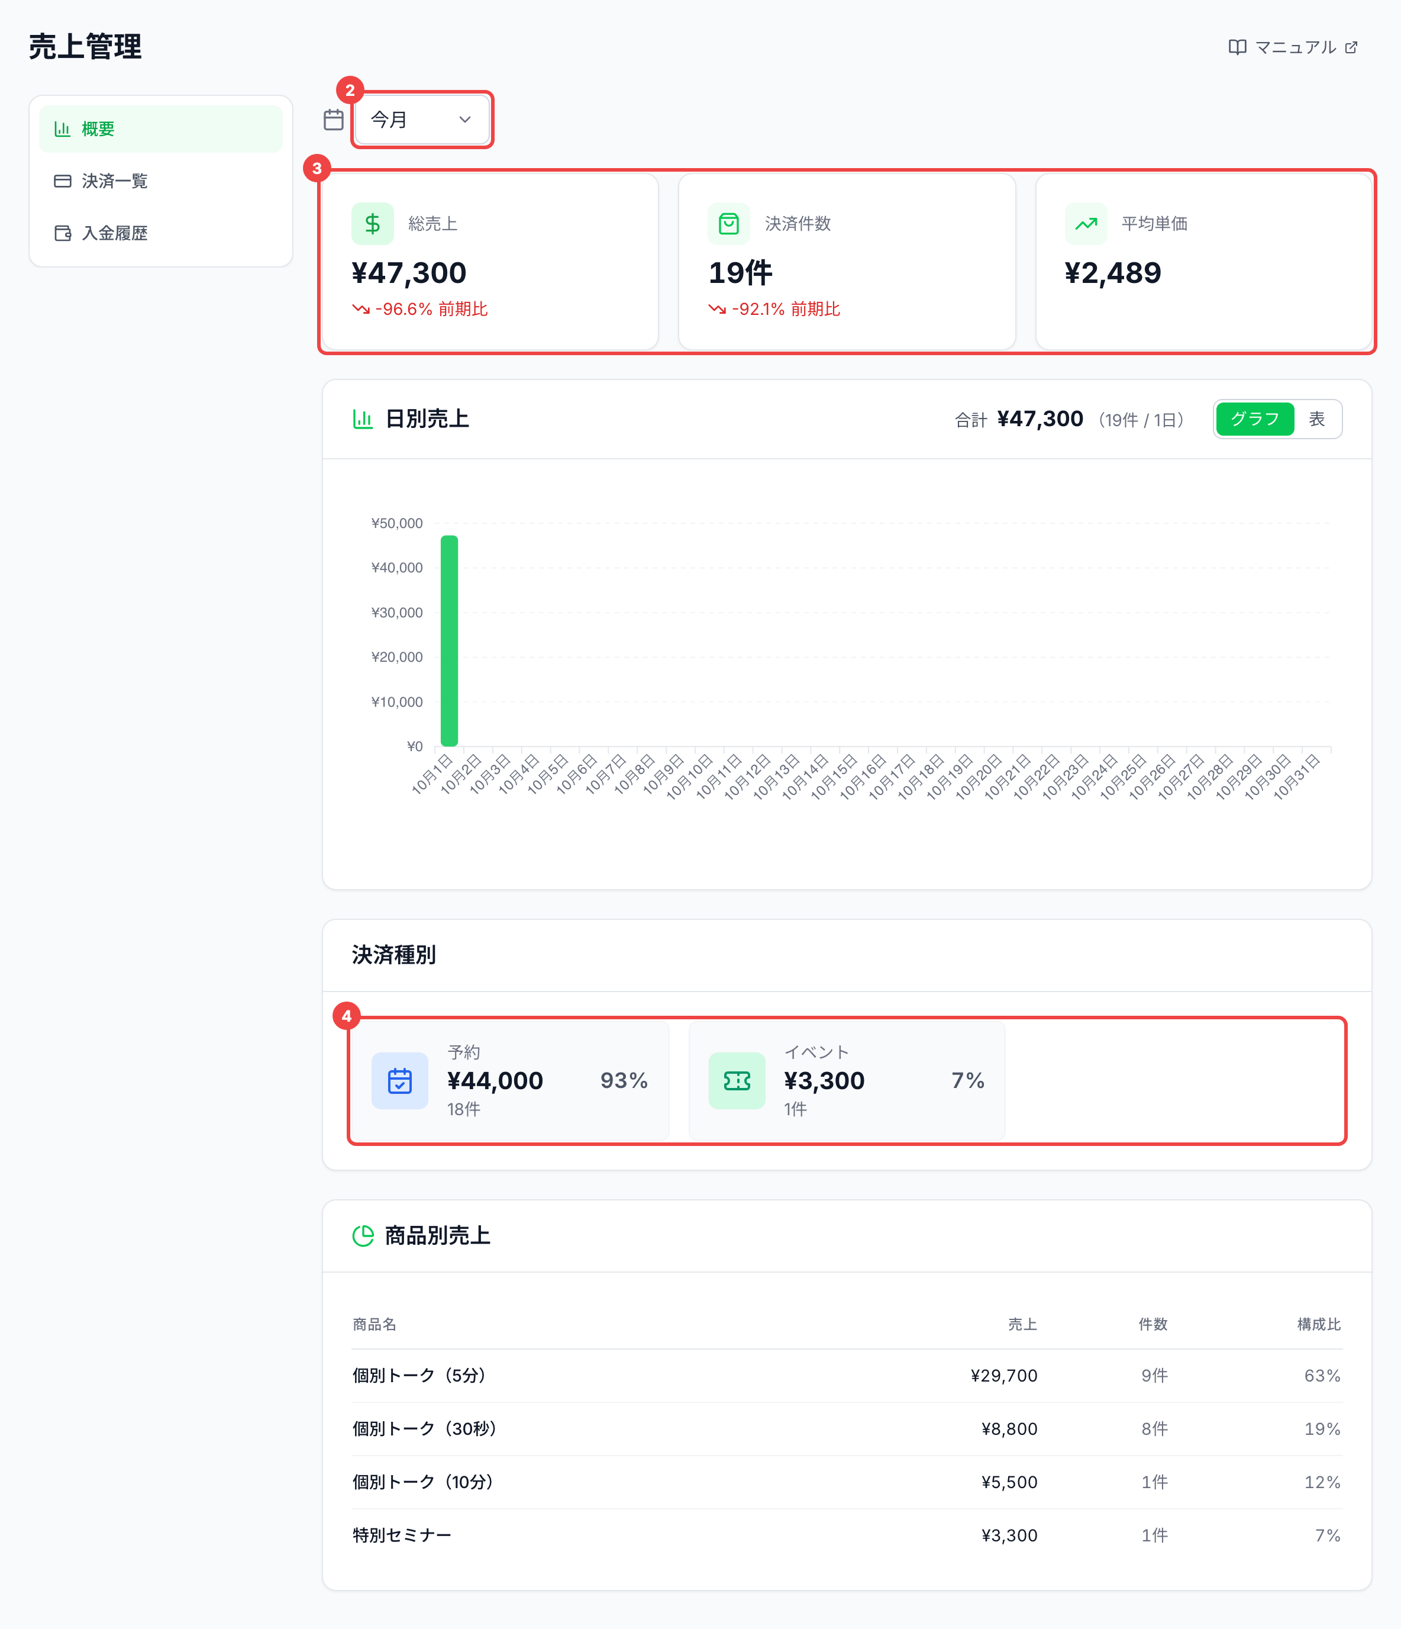Click the downward trend icon beside -92.1%
Image resolution: width=1401 pixels, height=1629 pixels.
pyautogui.click(x=718, y=309)
